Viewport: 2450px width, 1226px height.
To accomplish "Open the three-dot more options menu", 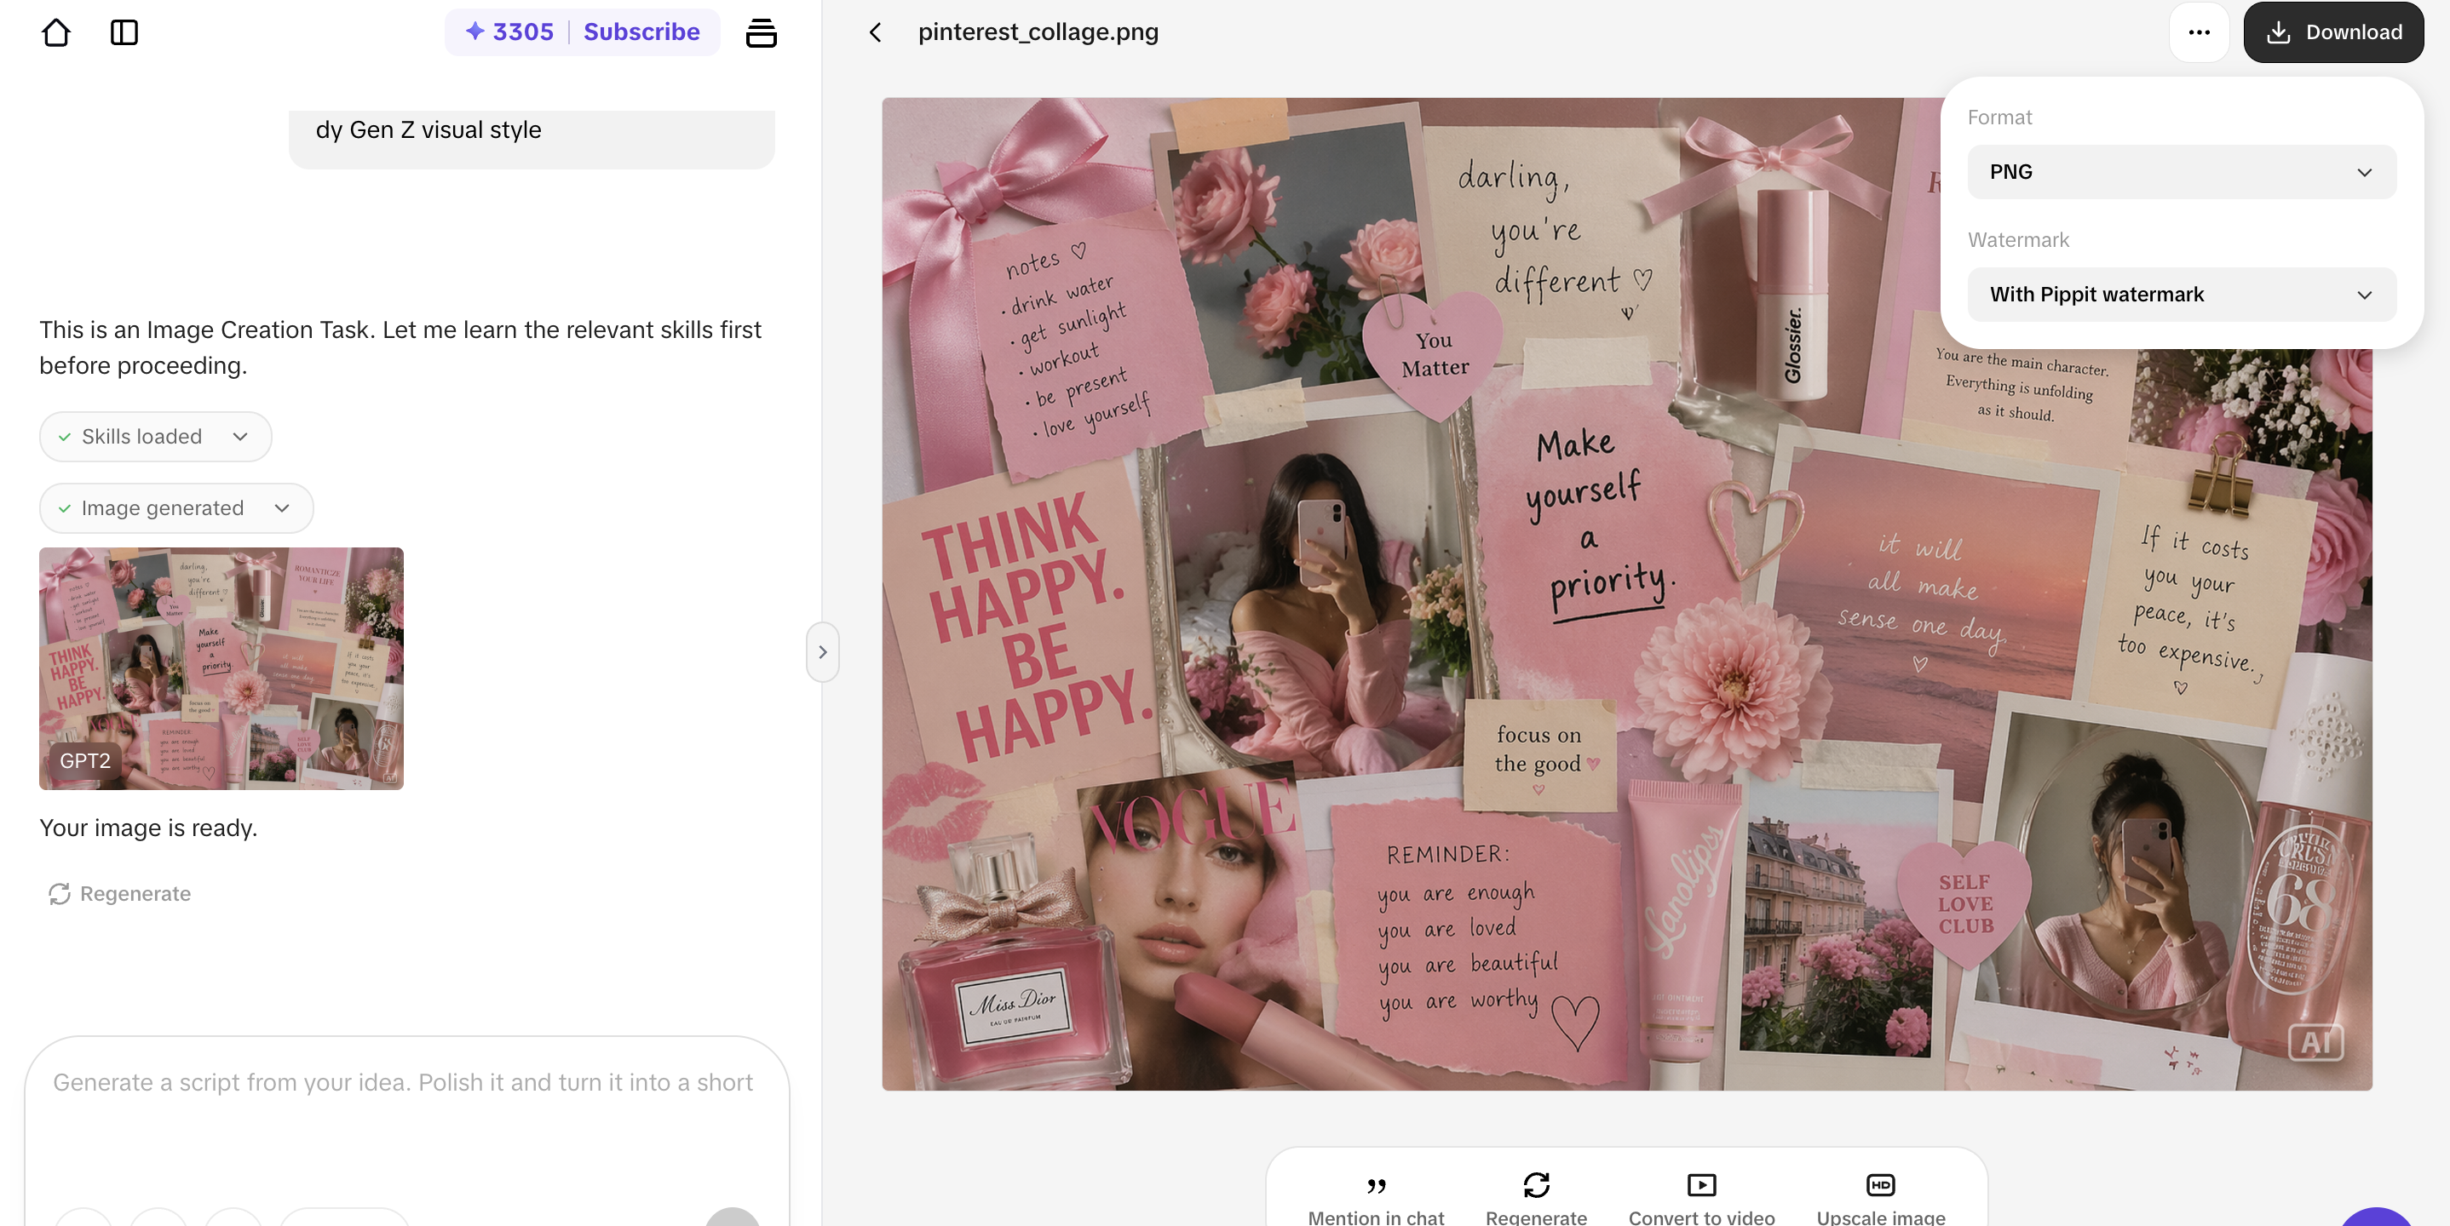I will tap(2199, 32).
